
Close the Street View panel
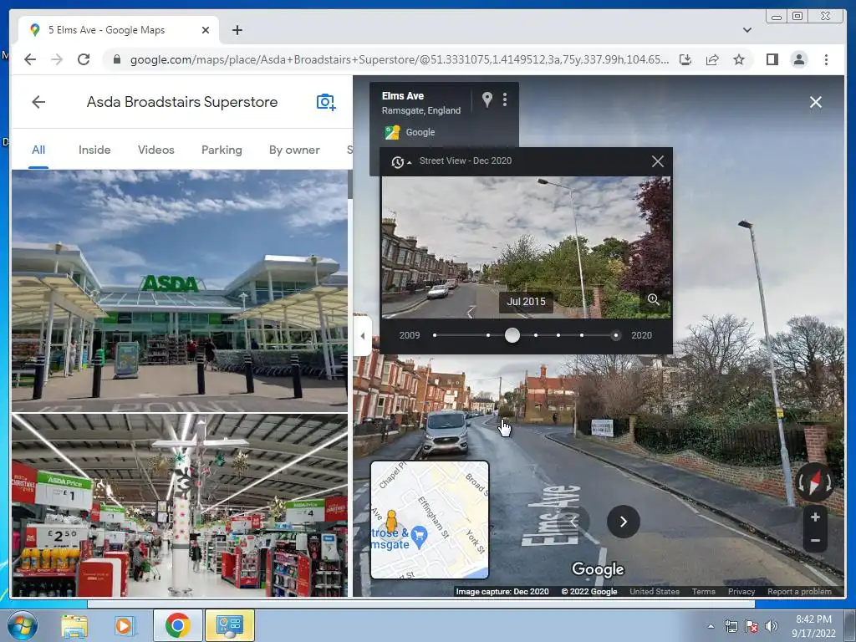816,102
